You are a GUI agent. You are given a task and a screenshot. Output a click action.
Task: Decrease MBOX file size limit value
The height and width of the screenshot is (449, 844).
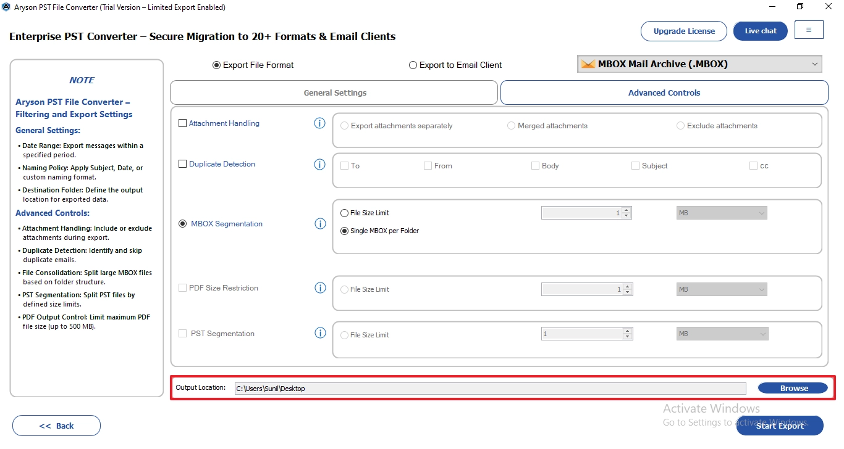[627, 216]
